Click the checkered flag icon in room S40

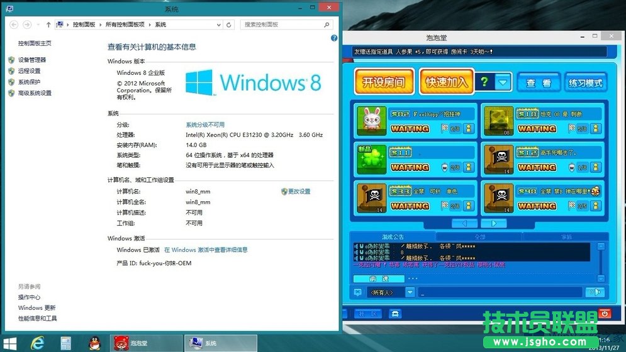[x=572, y=206]
